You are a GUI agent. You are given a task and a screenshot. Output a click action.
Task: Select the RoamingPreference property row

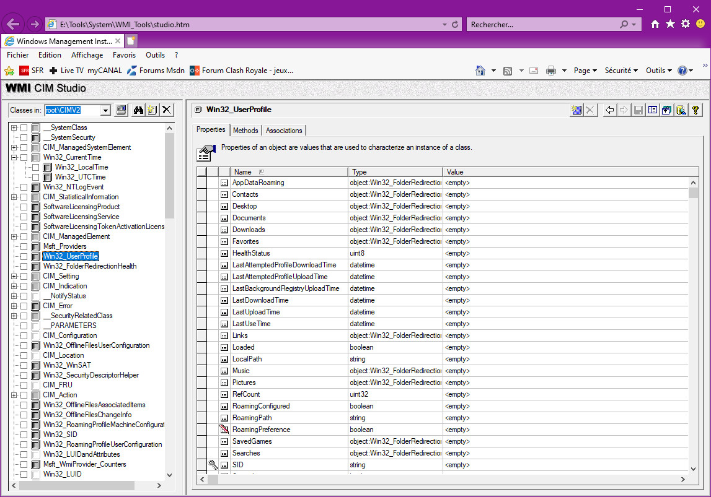click(x=261, y=430)
